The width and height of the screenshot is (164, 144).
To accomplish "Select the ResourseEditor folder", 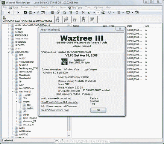I will (26, 62).
